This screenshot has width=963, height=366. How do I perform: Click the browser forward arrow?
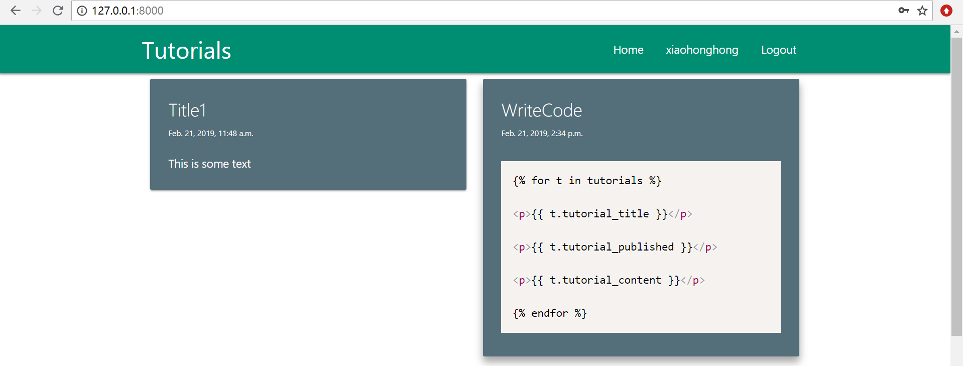(37, 11)
